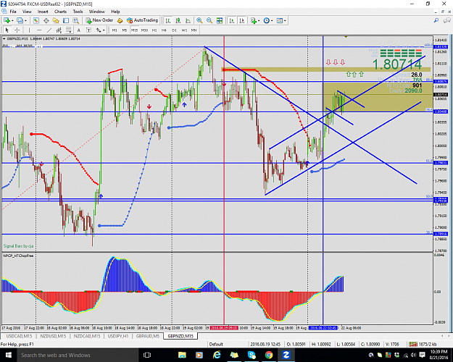Image resolution: width=453 pixels, height=362 pixels.
Task: Open the Tools menu
Action: [x=78, y=12]
